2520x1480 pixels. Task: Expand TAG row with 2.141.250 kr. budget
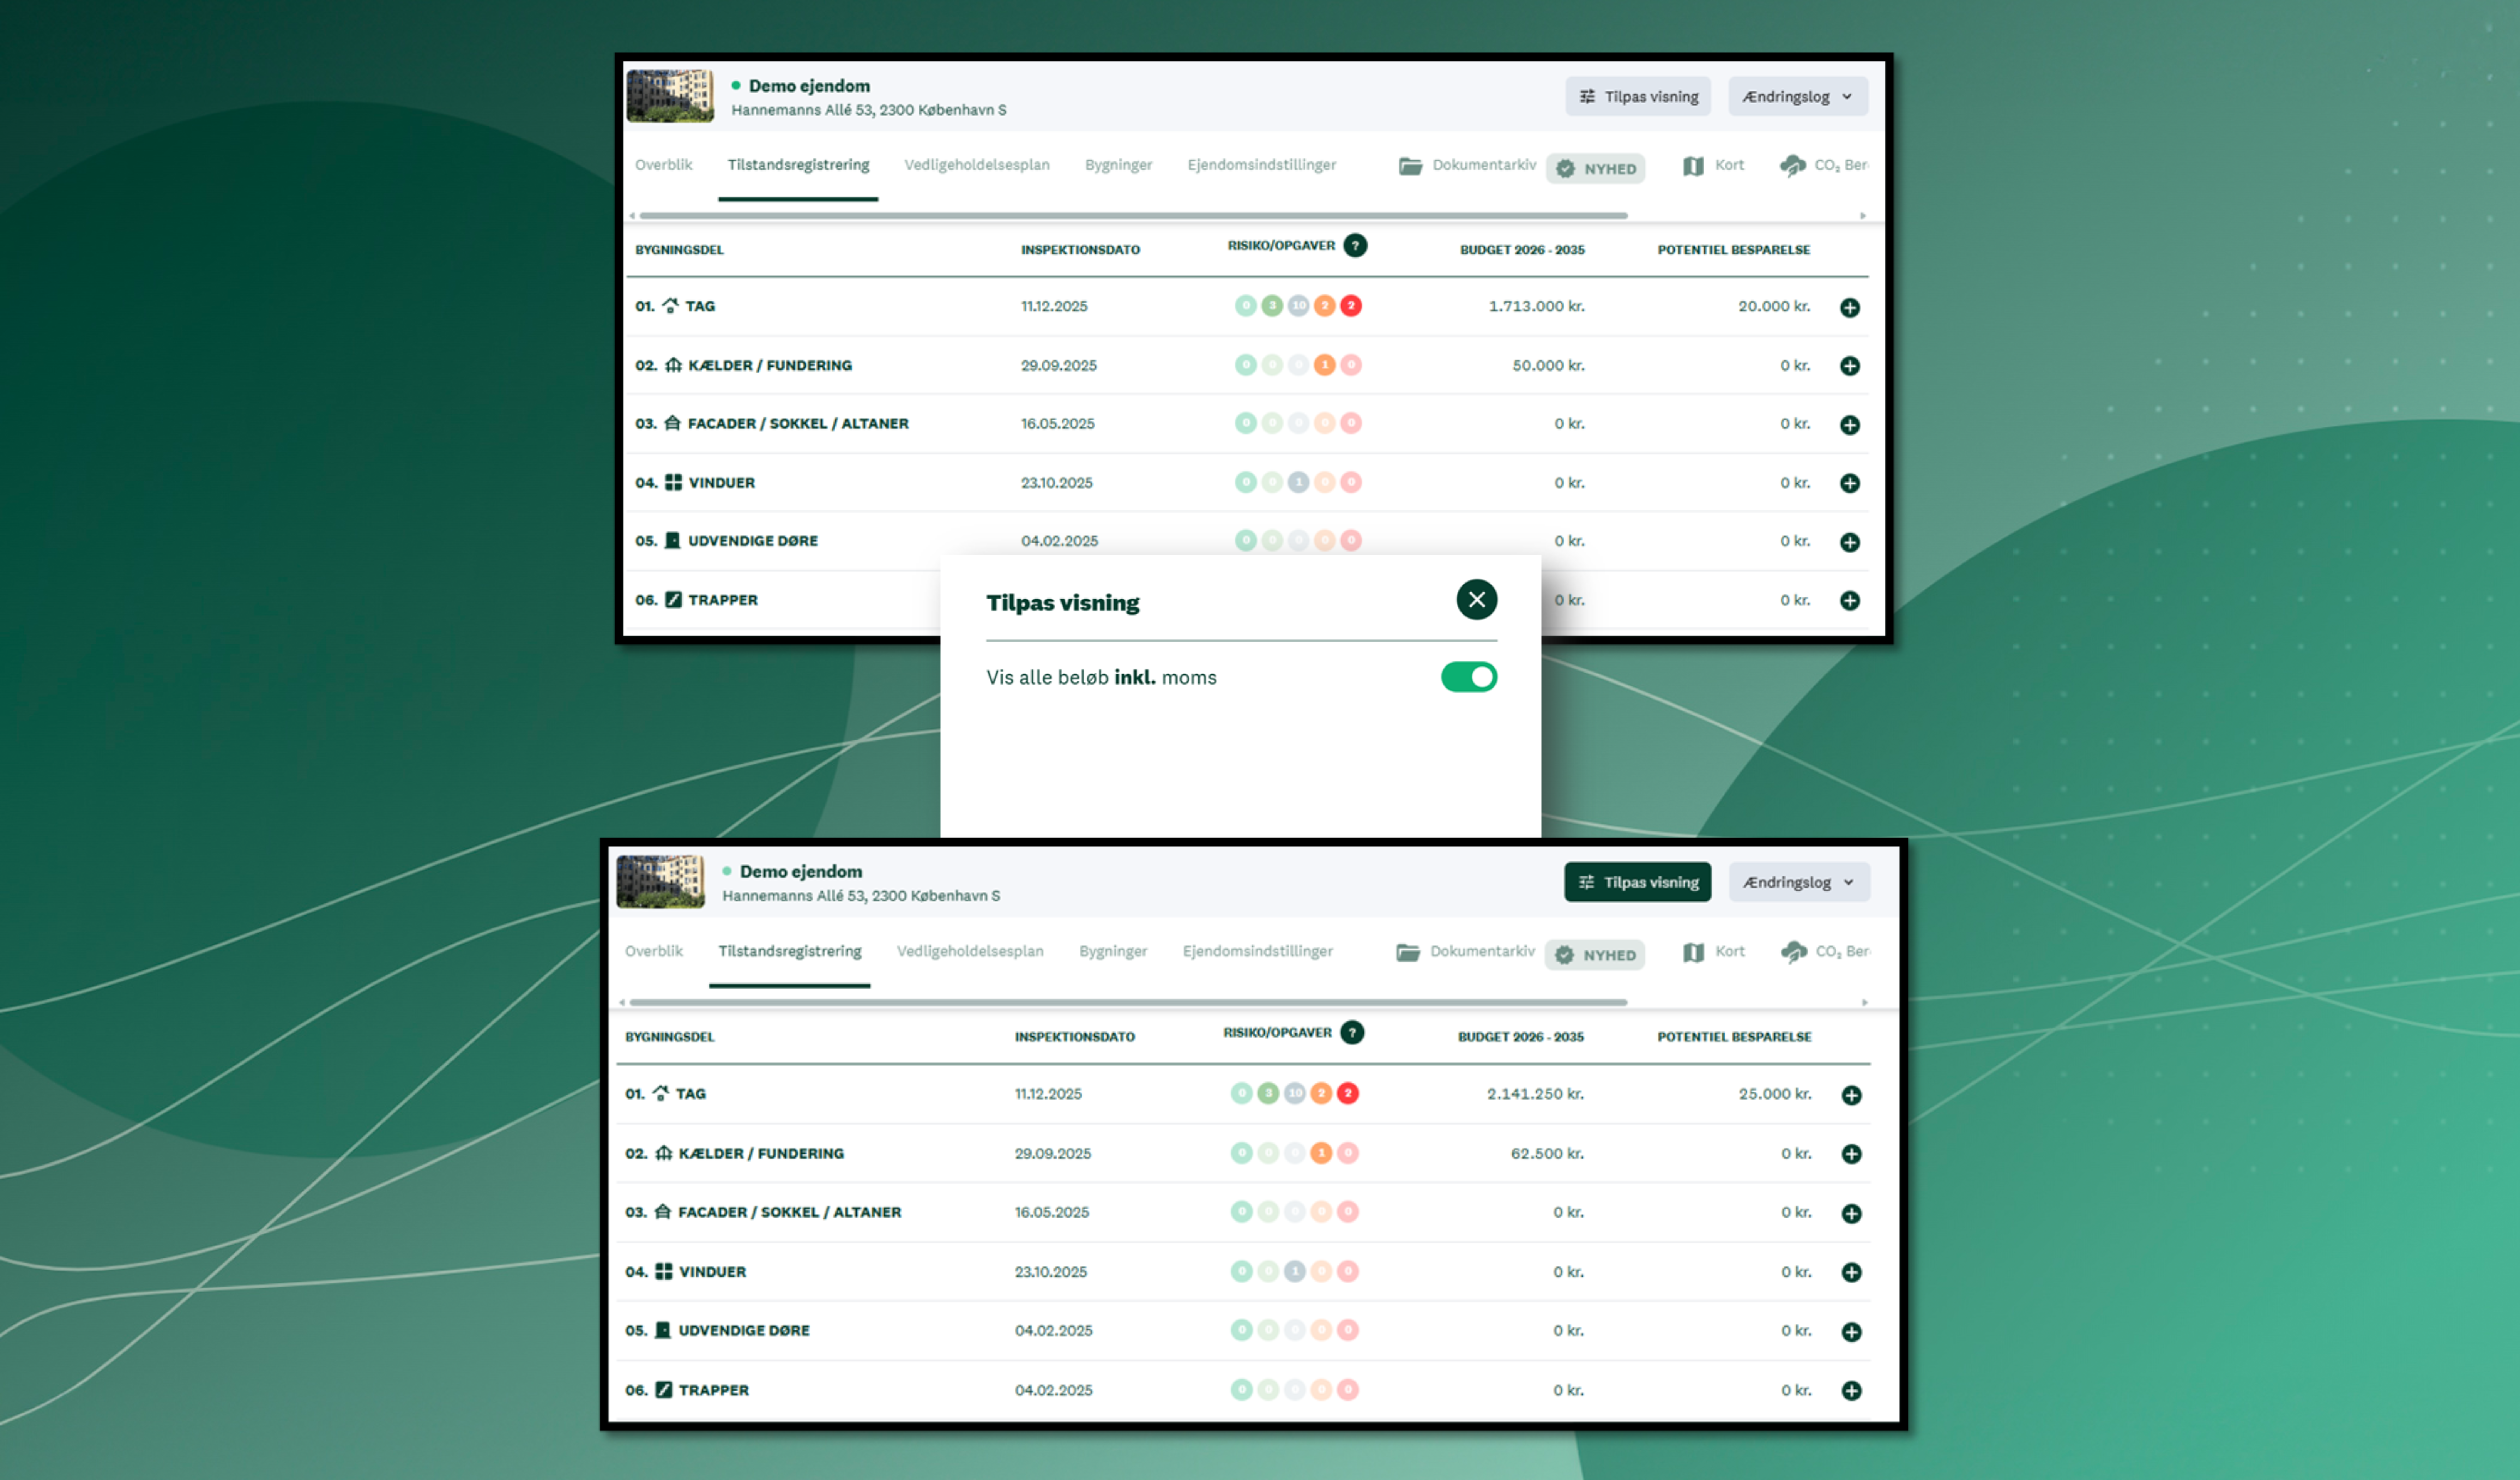pos(1851,1095)
